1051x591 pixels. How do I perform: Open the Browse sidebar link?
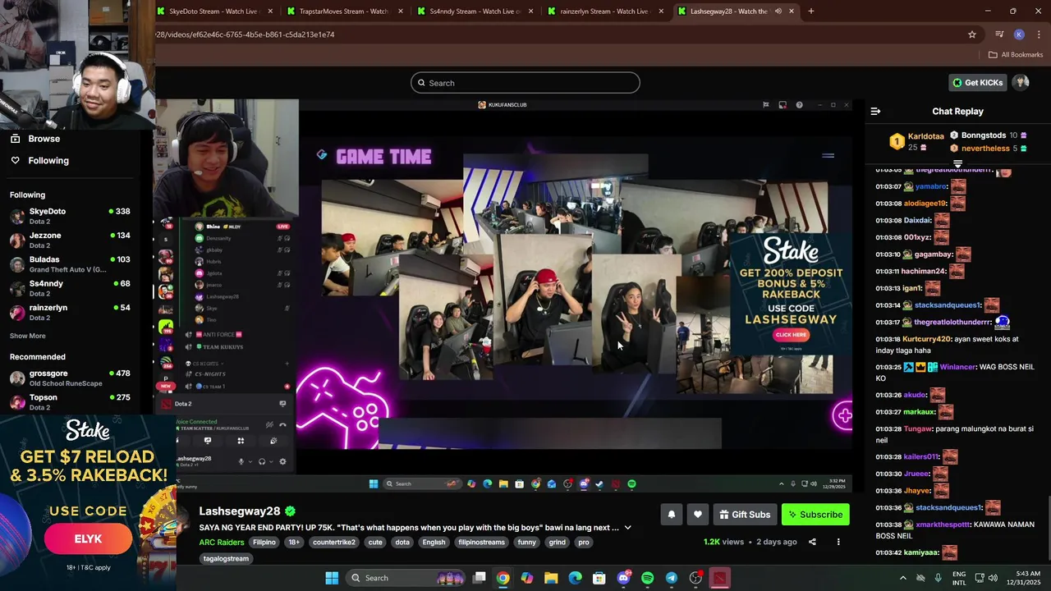[44, 139]
